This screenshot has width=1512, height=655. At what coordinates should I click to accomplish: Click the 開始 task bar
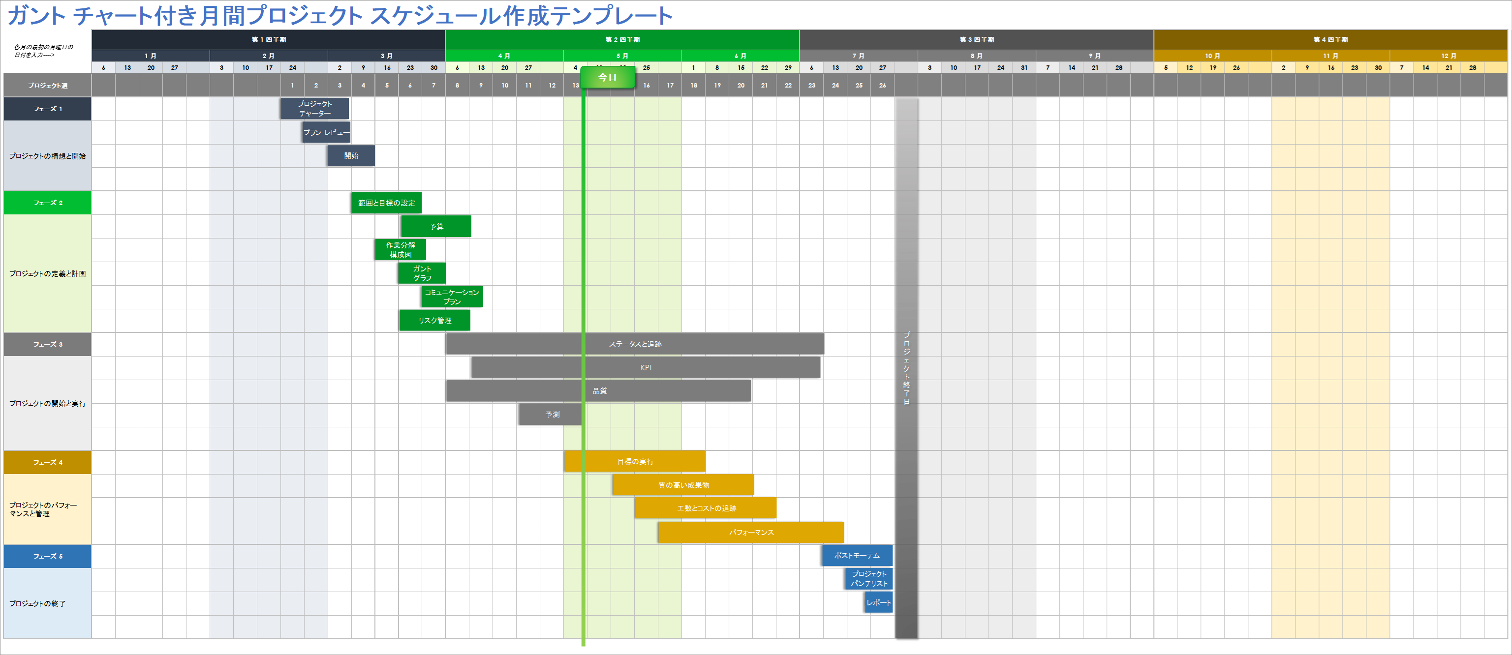pos(351,155)
